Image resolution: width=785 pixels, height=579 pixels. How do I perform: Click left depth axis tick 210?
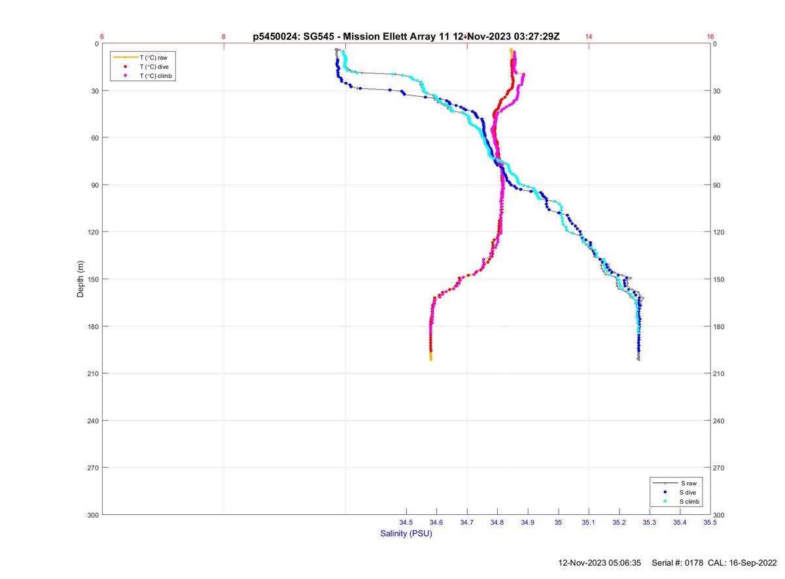93,374
